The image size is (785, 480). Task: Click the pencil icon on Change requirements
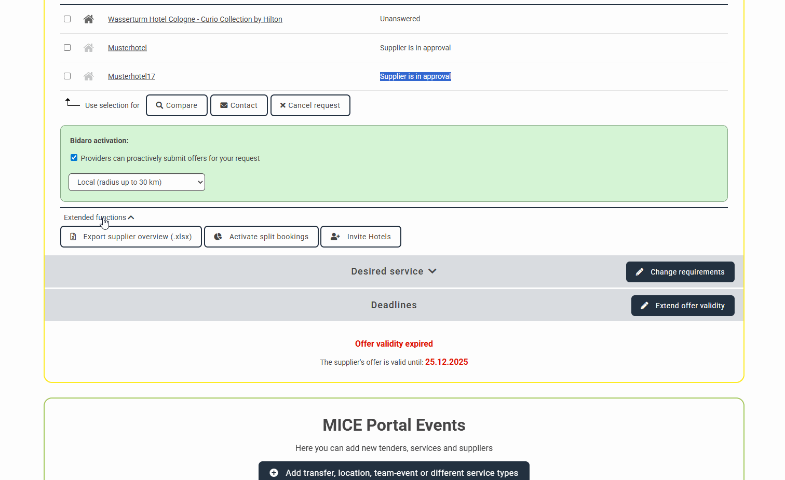[x=640, y=271]
